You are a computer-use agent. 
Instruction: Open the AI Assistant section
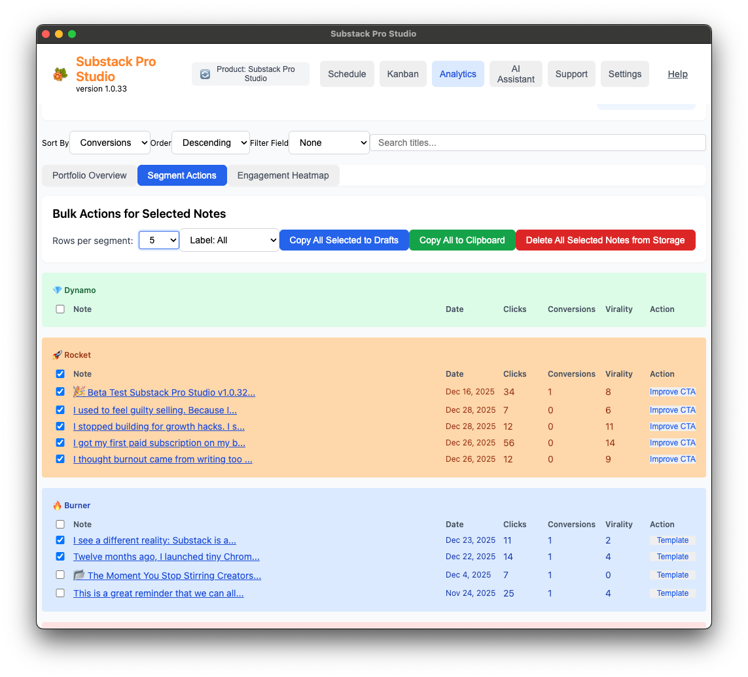(516, 74)
